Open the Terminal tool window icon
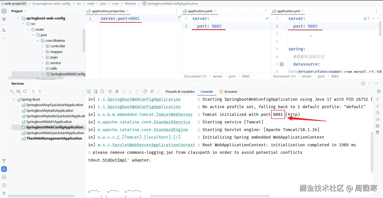Image resolution: width=383 pixels, height=198 pixels. 4,177
